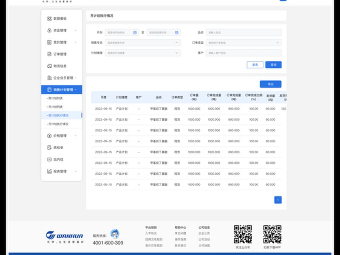Click the 品名 column header
340x255 pixels.
(159, 97)
